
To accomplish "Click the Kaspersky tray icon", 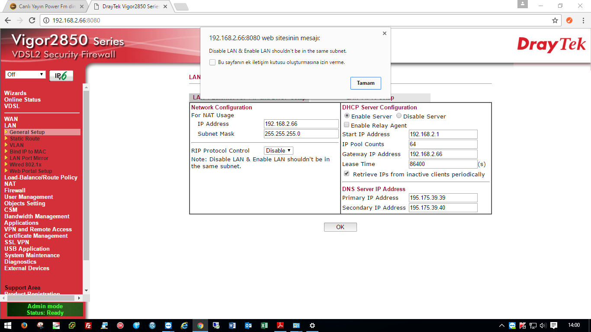I will [x=522, y=326].
